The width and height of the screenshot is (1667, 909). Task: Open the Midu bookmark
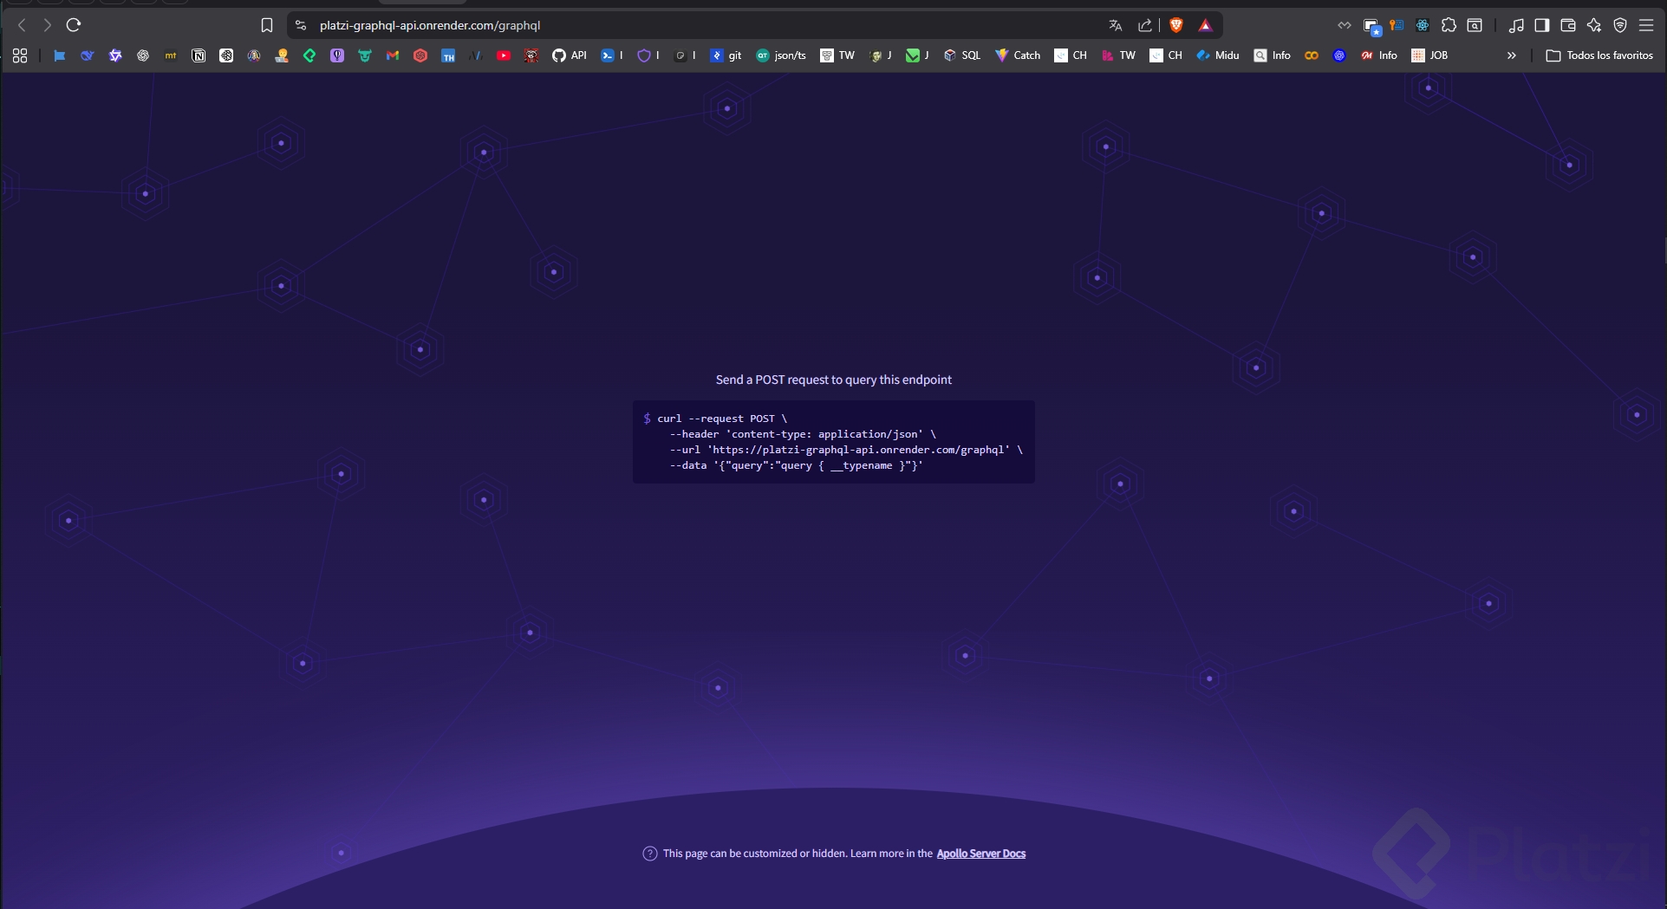coord(1218,55)
